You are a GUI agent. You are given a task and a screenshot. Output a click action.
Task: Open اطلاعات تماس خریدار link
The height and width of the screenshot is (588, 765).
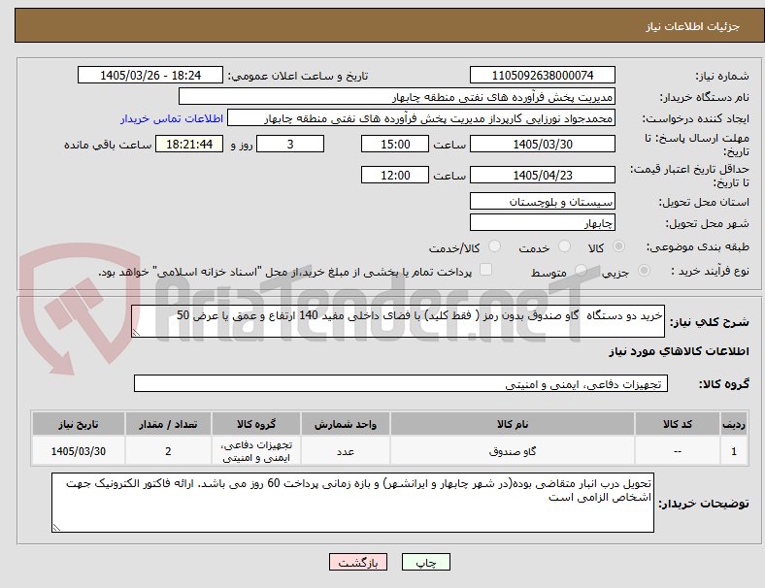coord(172,118)
